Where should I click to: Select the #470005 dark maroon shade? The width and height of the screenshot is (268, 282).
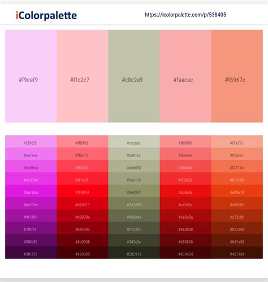tap(83, 253)
